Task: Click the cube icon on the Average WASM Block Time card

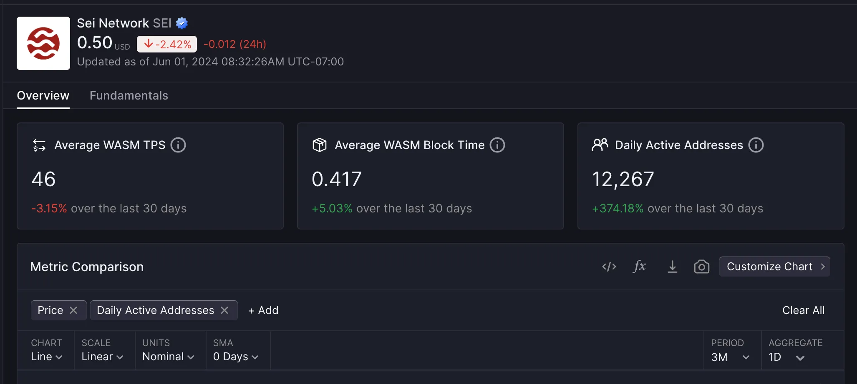Action: click(320, 145)
